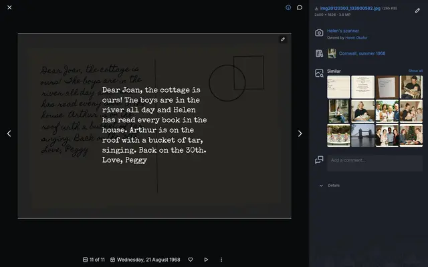
Task: Toggle favorite with the heart icon
Action: pyautogui.click(x=191, y=260)
